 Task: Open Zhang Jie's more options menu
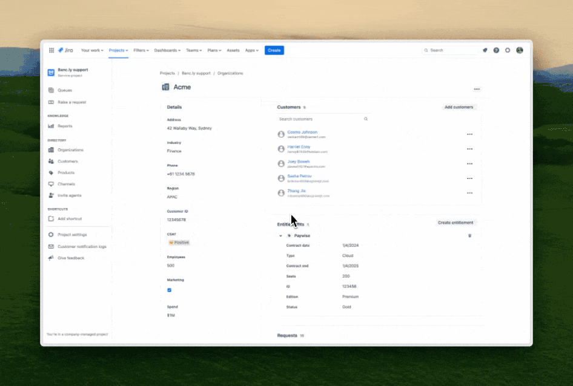tap(469, 193)
